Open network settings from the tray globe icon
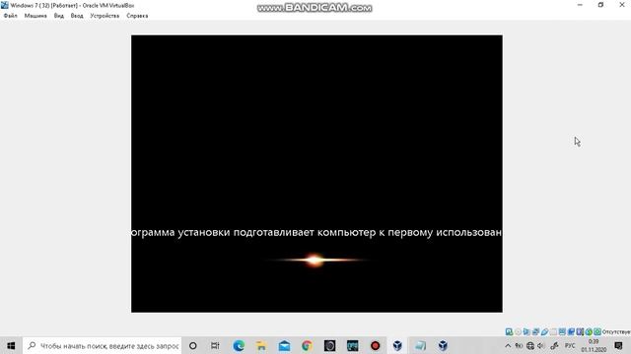 point(530,345)
